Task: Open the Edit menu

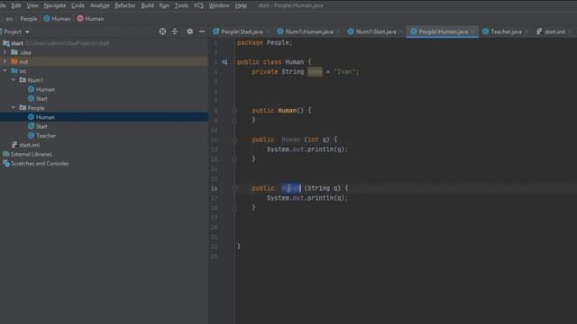Action: pyautogui.click(x=16, y=5)
